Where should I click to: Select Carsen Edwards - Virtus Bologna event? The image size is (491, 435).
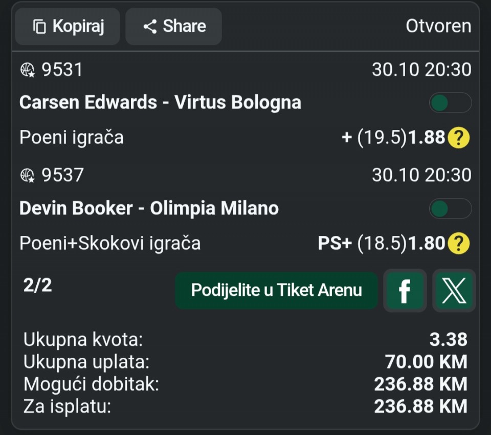coord(160,103)
